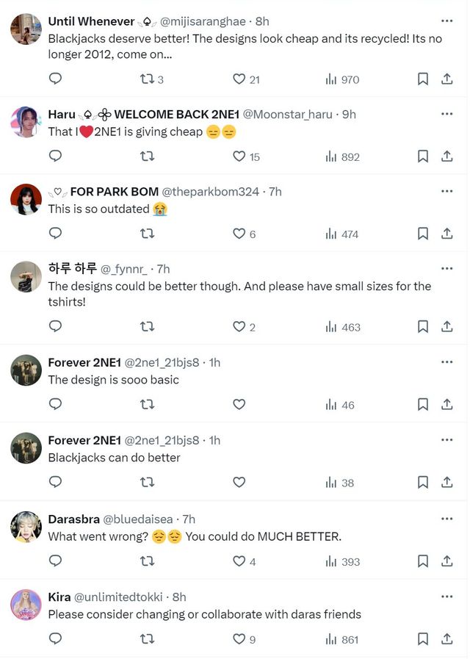The image size is (470, 659).
Task: Share the 하루 하루 tweet
Action: tap(446, 326)
